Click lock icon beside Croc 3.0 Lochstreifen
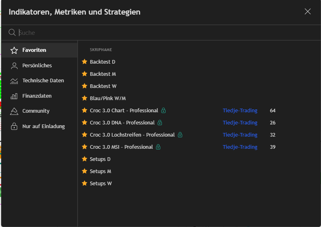The width and height of the screenshot is (321, 227). (180, 135)
